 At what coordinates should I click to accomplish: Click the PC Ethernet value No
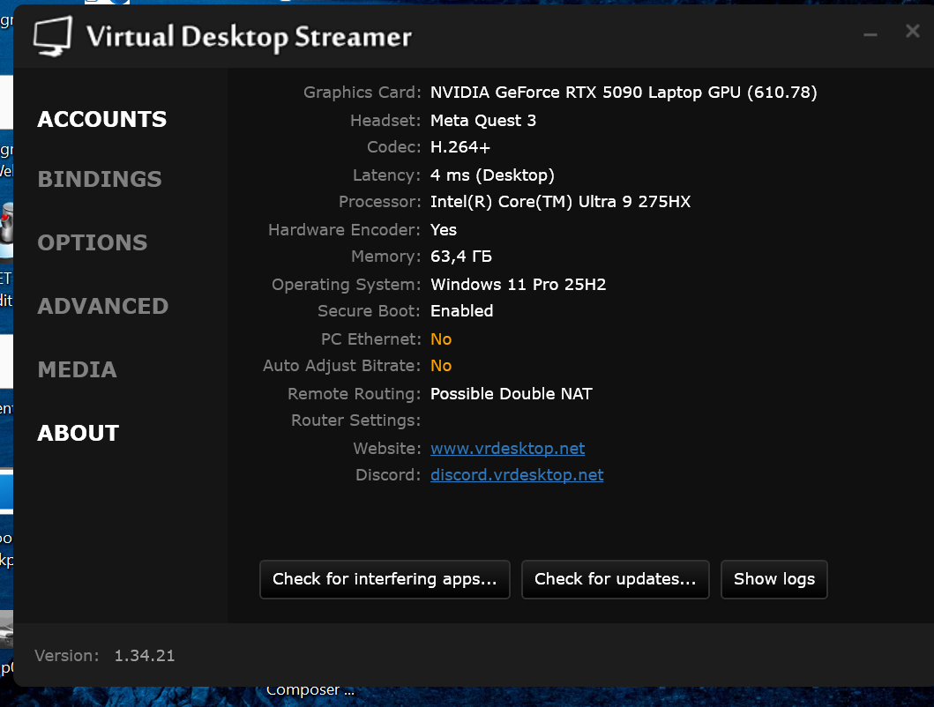click(x=441, y=339)
